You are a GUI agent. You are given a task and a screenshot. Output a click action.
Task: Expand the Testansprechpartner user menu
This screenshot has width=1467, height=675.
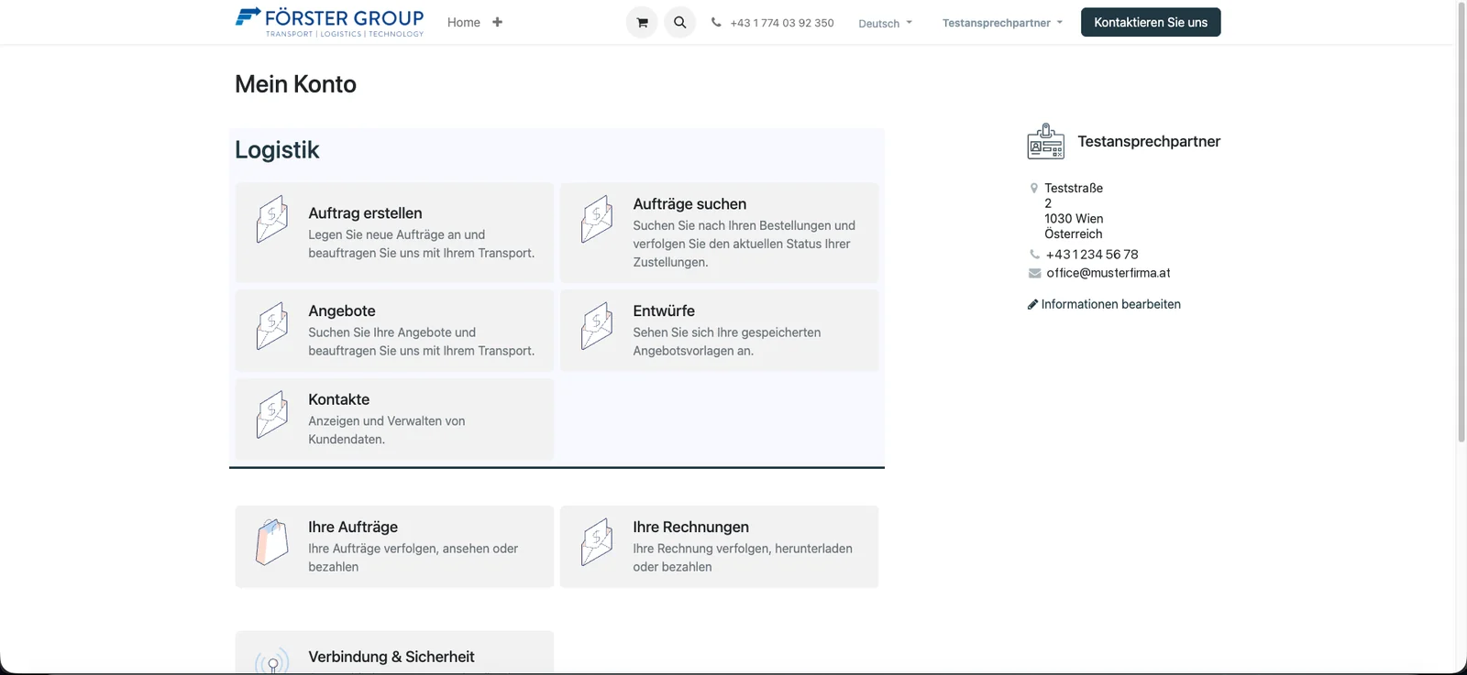pyautogui.click(x=1002, y=23)
